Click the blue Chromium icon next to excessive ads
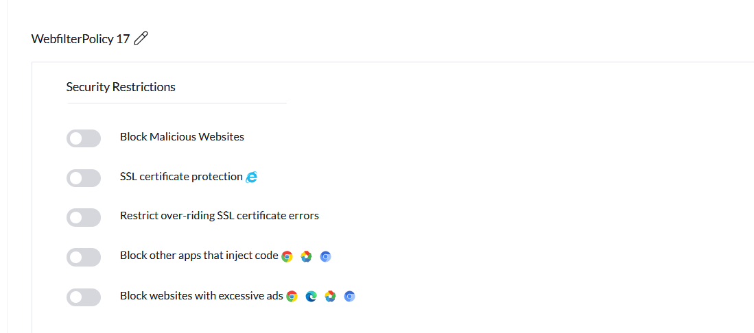Viewport: 754px width, 333px height. [x=349, y=296]
